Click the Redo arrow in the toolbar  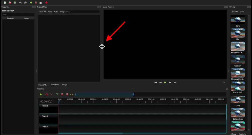(25, 3)
